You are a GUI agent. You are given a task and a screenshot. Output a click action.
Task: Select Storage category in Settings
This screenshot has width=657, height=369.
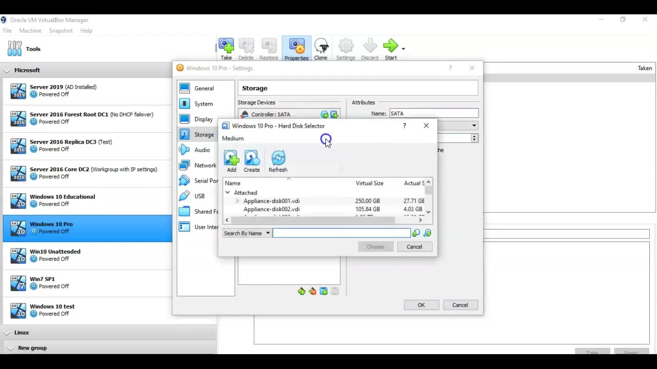(197, 134)
